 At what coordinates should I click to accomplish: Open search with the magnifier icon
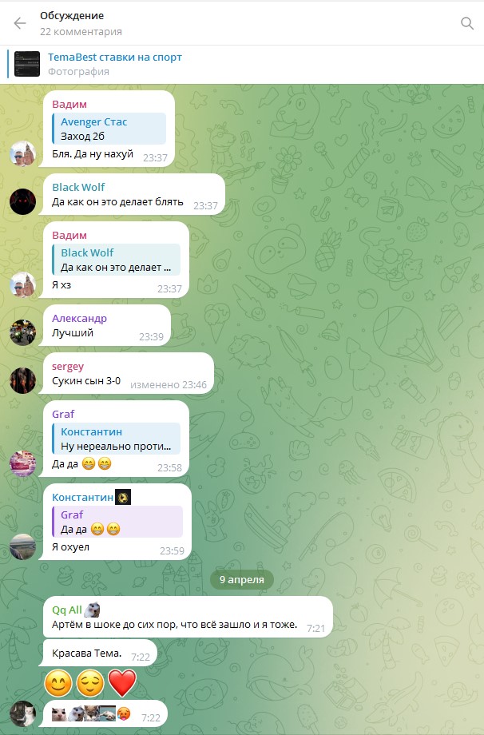tap(467, 23)
